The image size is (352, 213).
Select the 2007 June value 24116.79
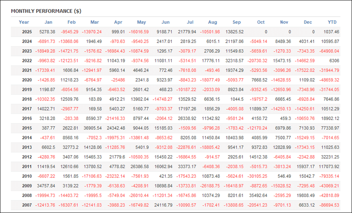tap(162, 205)
